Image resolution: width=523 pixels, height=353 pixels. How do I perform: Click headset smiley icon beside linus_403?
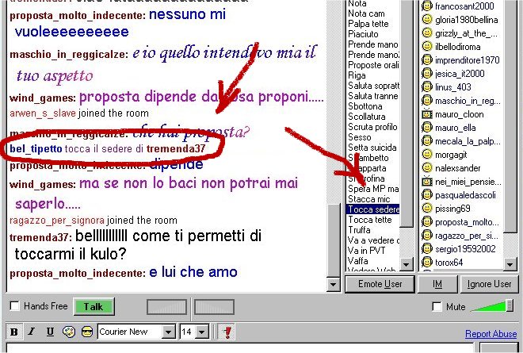coord(427,86)
